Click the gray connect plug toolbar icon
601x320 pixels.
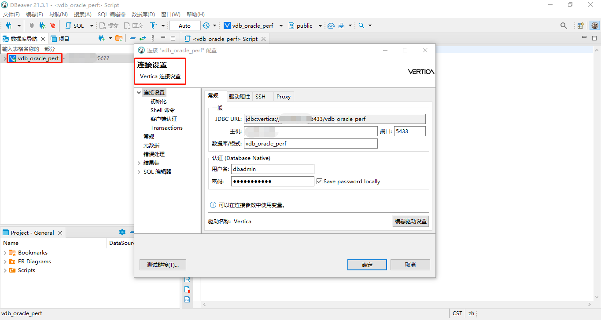click(32, 25)
